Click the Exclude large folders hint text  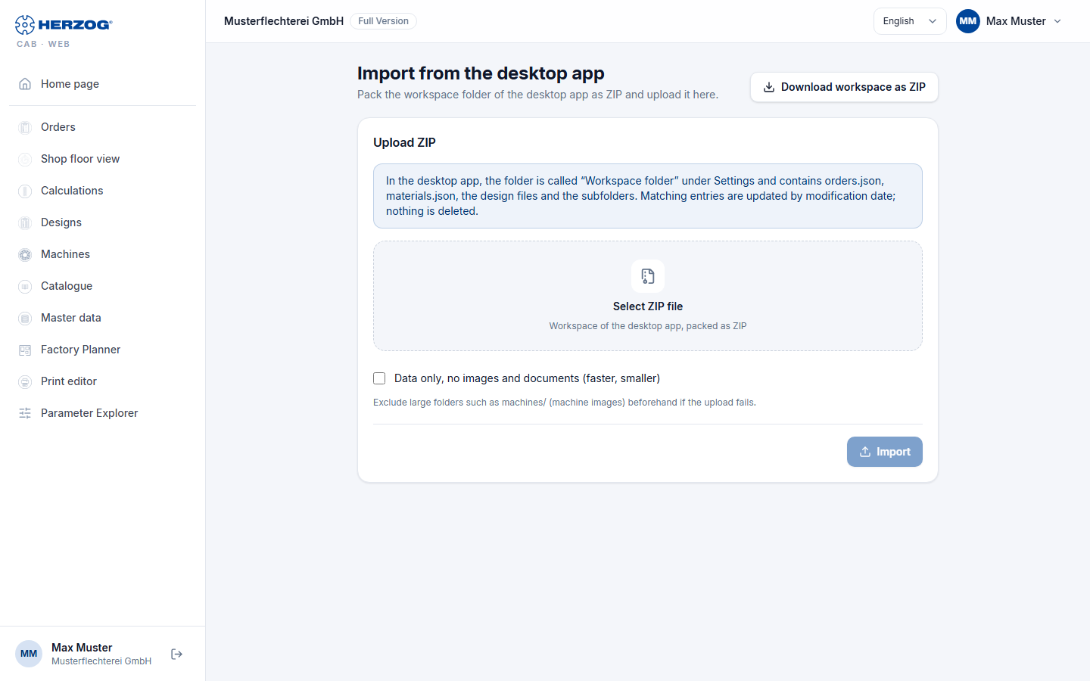pos(565,403)
